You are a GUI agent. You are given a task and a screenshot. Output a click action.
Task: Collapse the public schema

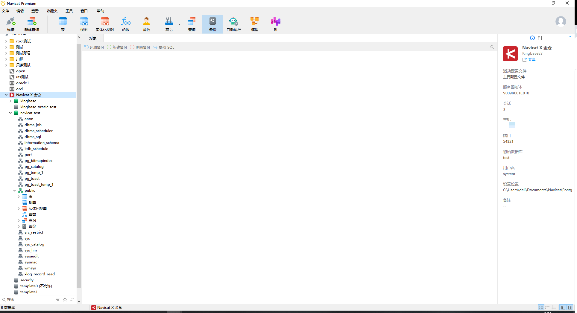pyautogui.click(x=15, y=191)
